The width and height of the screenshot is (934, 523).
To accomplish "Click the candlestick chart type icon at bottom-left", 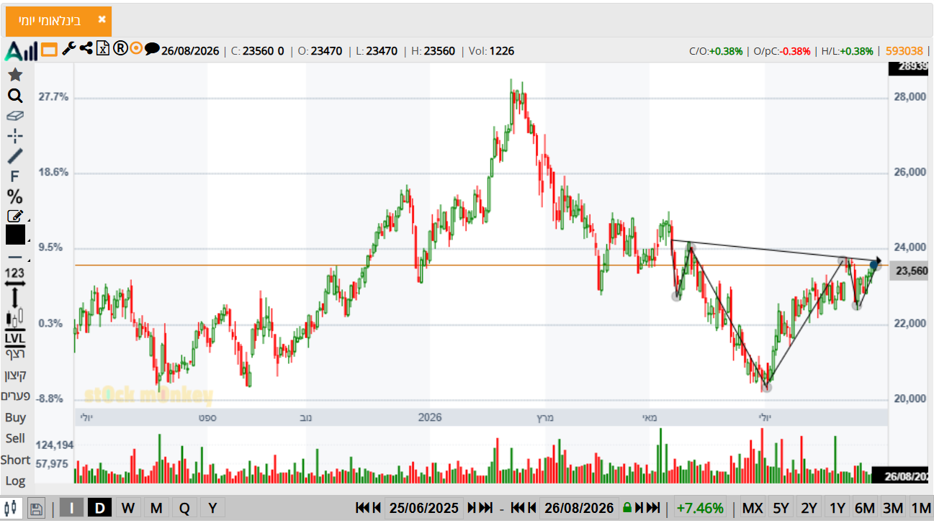I will [x=12, y=508].
